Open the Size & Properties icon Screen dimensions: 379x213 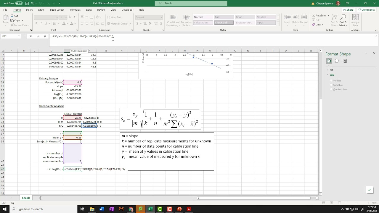(345, 61)
